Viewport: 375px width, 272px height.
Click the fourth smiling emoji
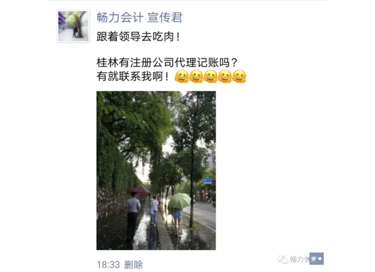[225, 77]
